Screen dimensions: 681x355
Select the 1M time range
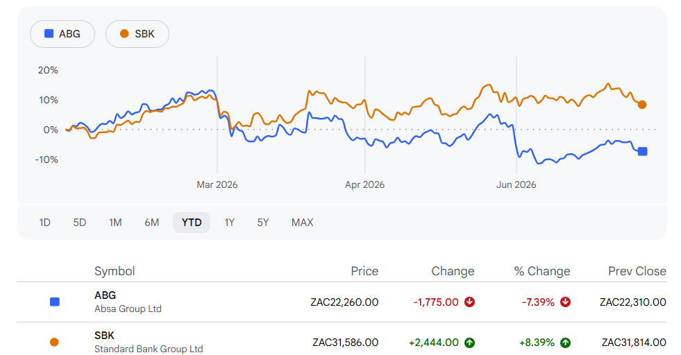click(x=115, y=223)
